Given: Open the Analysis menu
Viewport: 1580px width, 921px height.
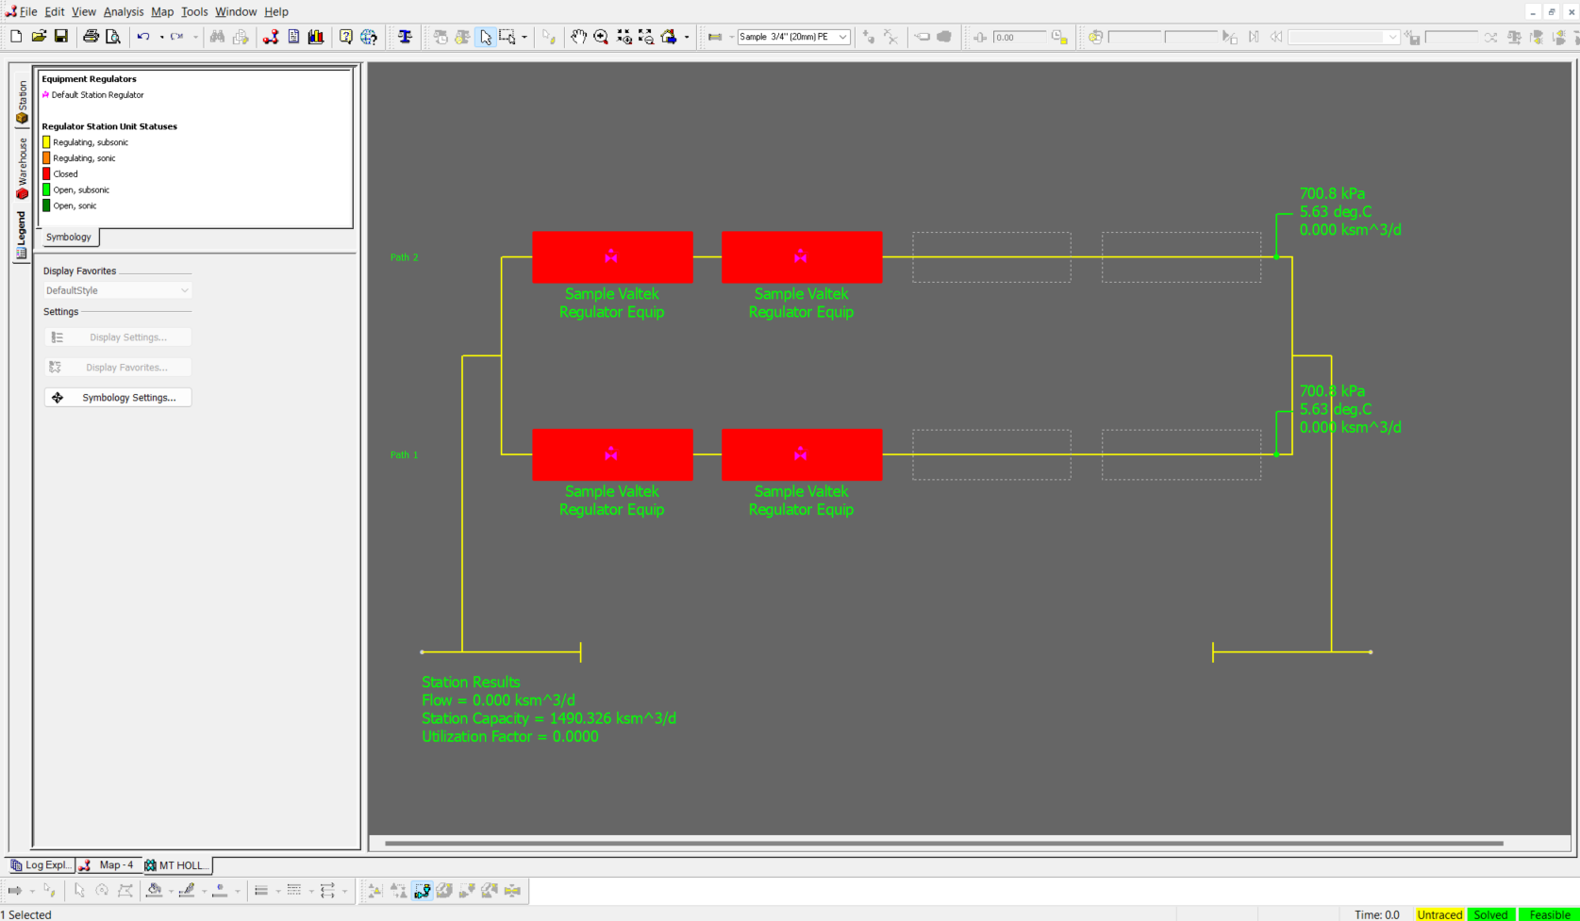Looking at the screenshot, I should [124, 11].
